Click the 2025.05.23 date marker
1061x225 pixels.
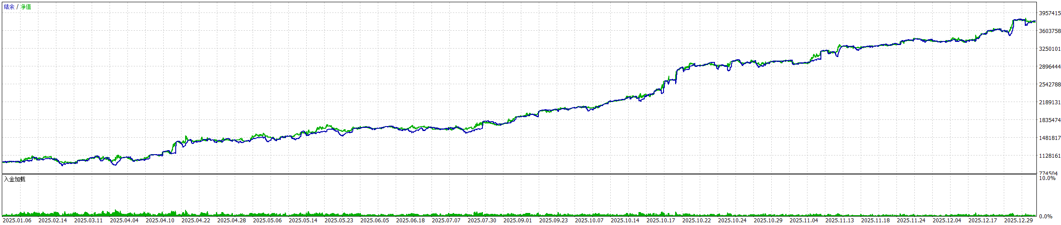coord(339,221)
